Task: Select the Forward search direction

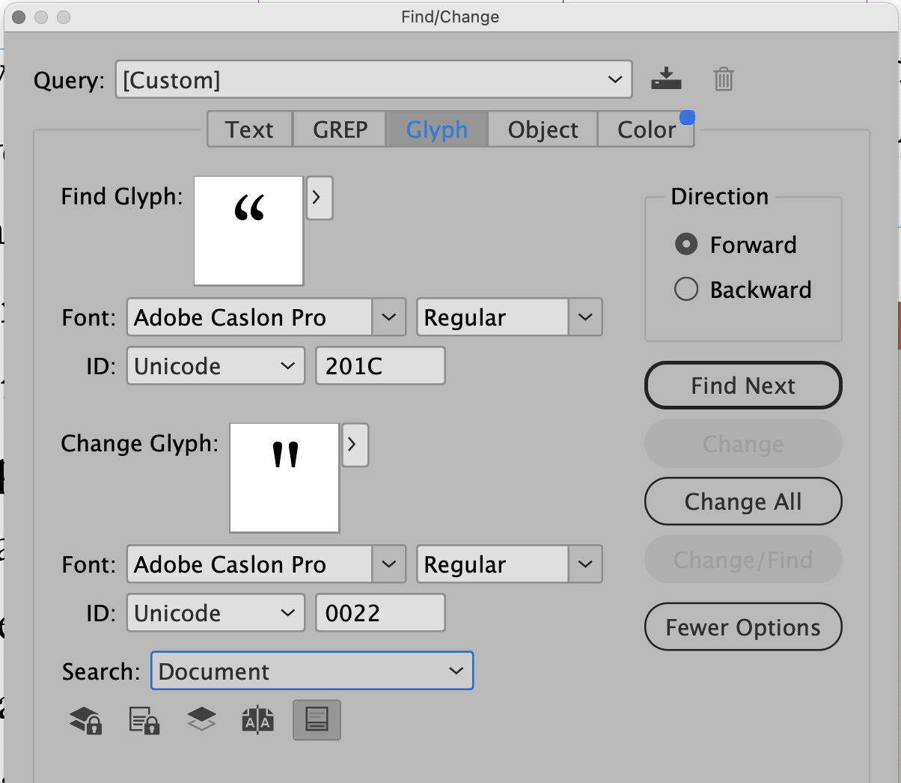Action: point(686,244)
